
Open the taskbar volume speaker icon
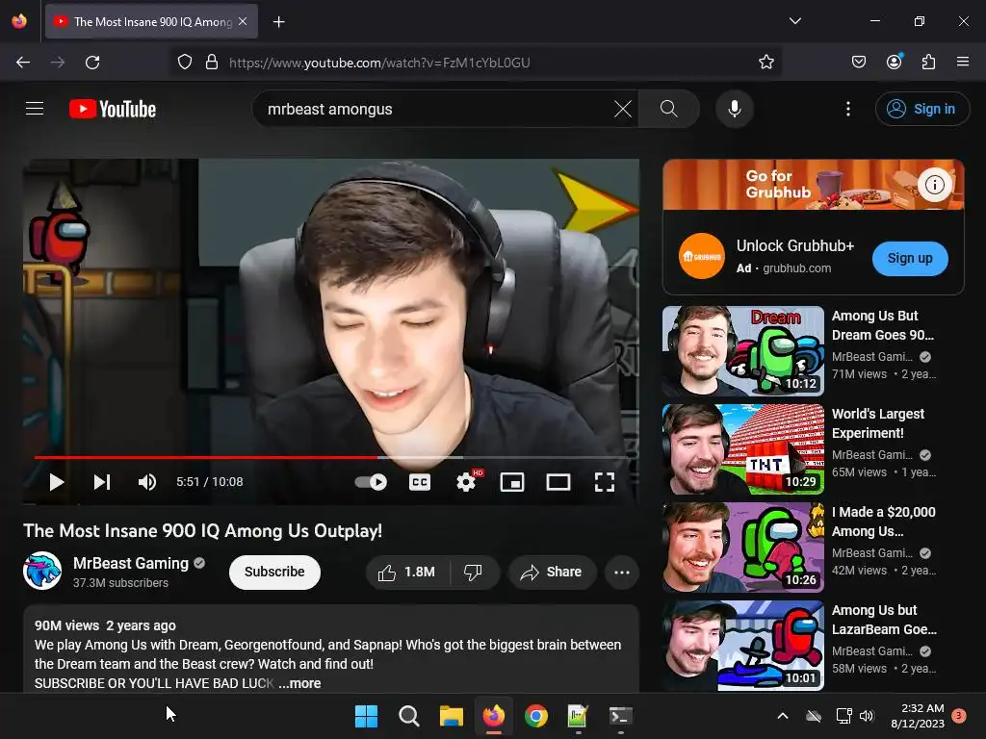point(867,716)
